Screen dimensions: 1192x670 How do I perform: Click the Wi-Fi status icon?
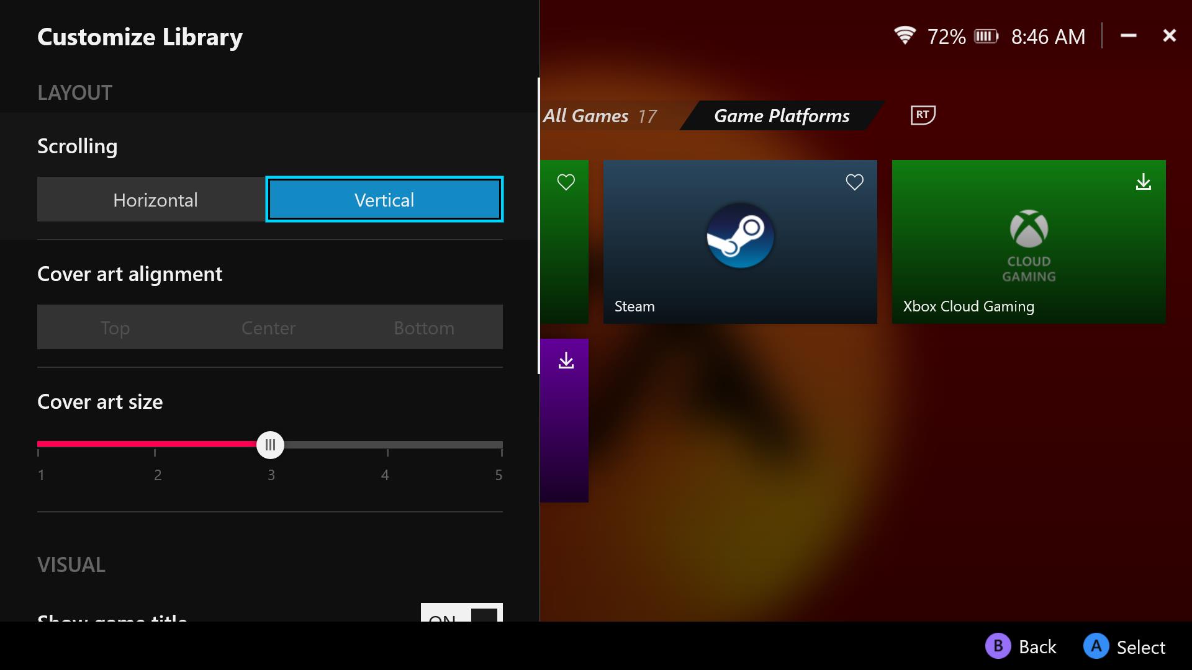coord(905,35)
